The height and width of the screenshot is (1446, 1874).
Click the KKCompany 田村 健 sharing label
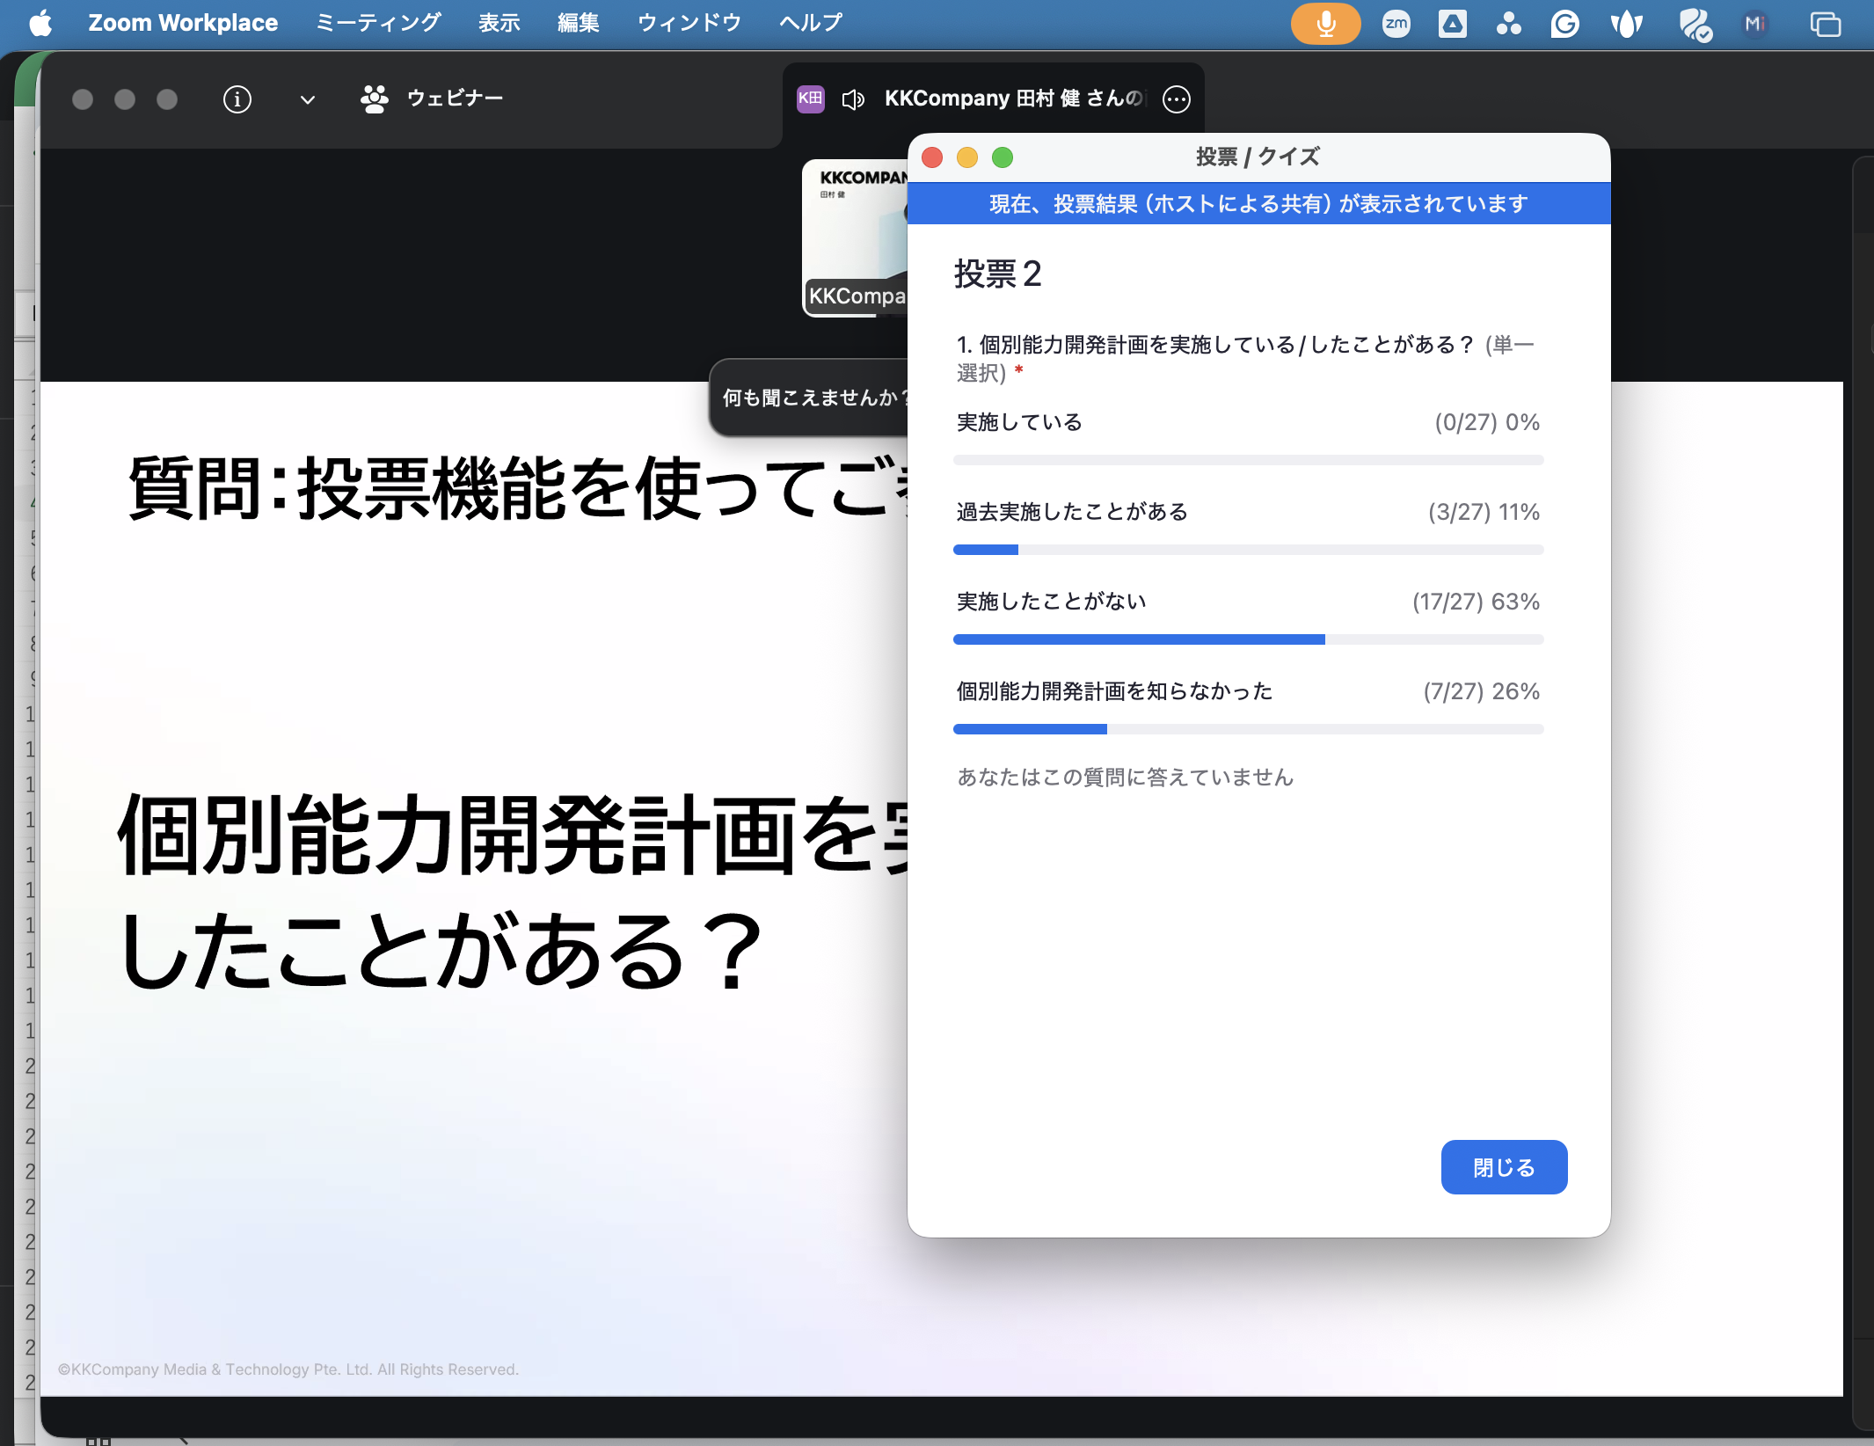(x=1015, y=99)
